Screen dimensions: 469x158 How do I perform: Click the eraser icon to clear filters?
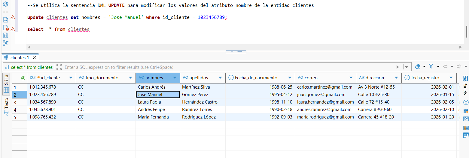tap(418, 66)
